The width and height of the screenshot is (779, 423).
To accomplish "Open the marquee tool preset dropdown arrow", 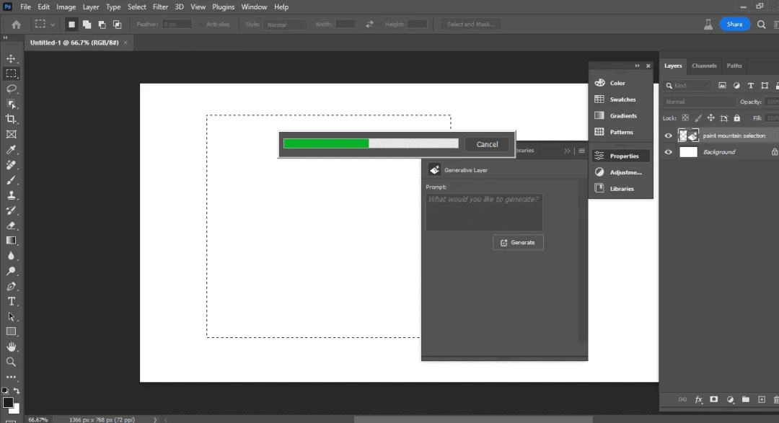I will pyautogui.click(x=52, y=25).
